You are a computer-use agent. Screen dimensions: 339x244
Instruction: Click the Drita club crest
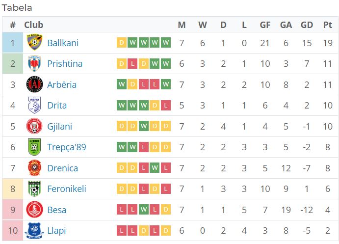(x=34, y=105)
